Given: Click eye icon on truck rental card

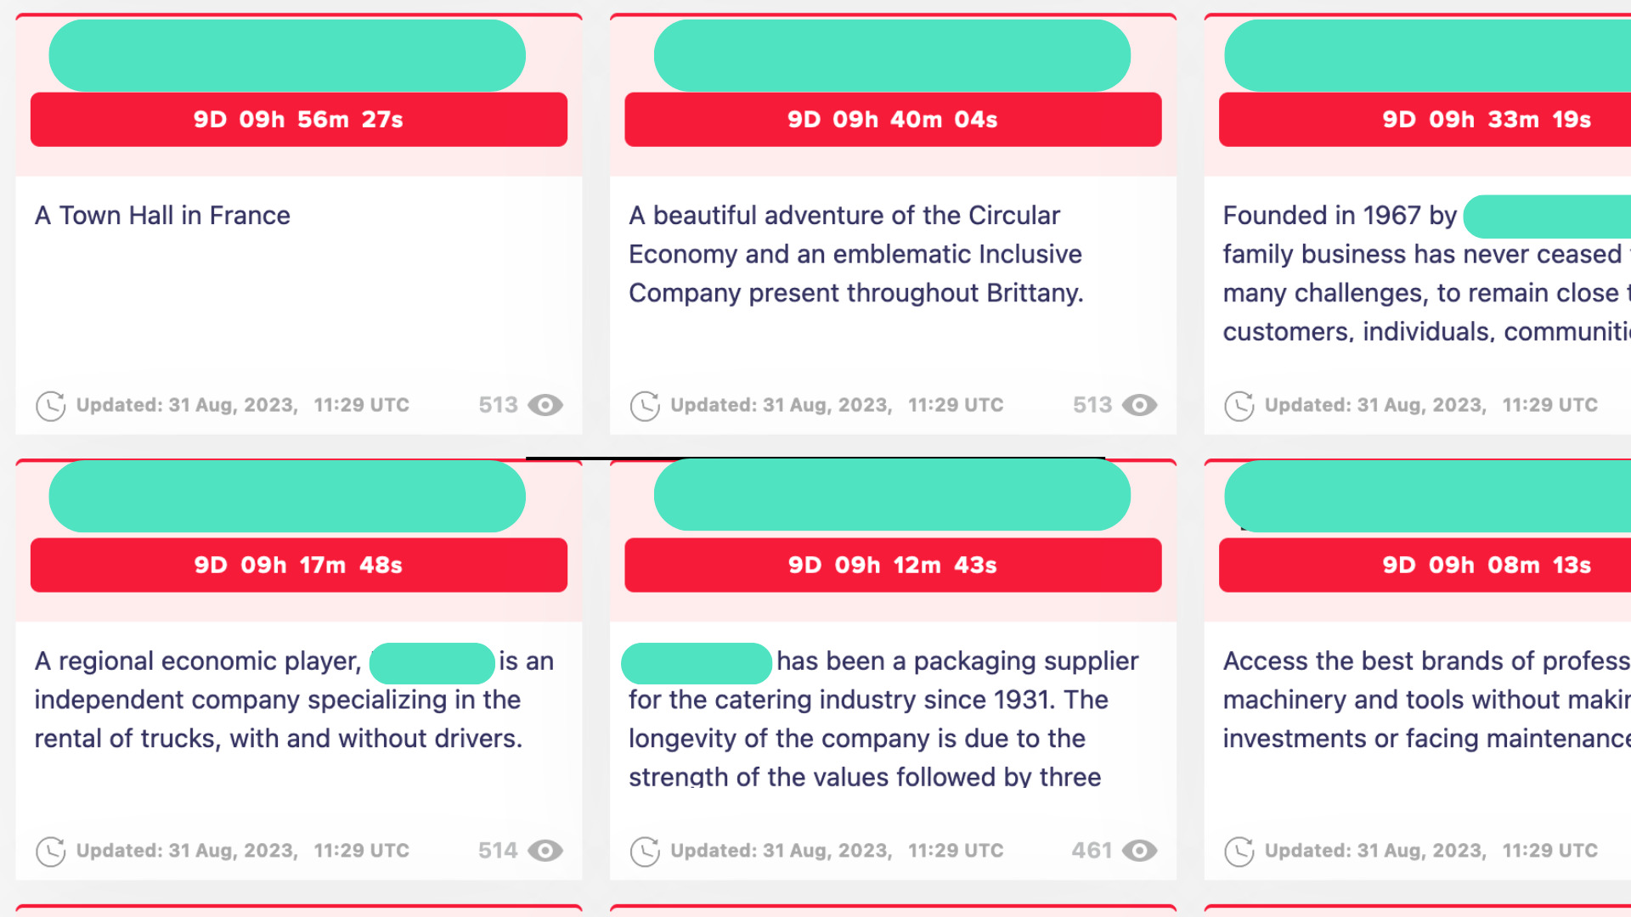Looking at the screenshot, I should (545, 850).
